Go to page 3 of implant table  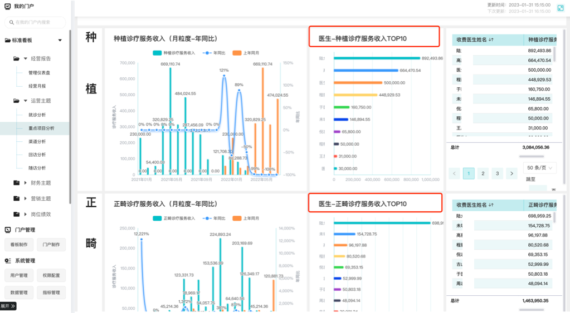(498, 173)
